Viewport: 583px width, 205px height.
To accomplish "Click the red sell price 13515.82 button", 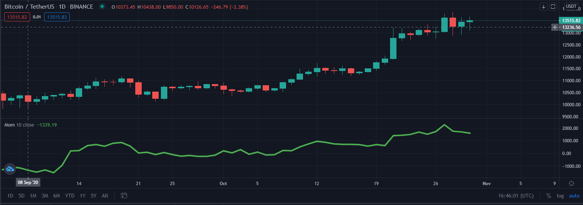I will pyautogui.click(x=17, y=17).
